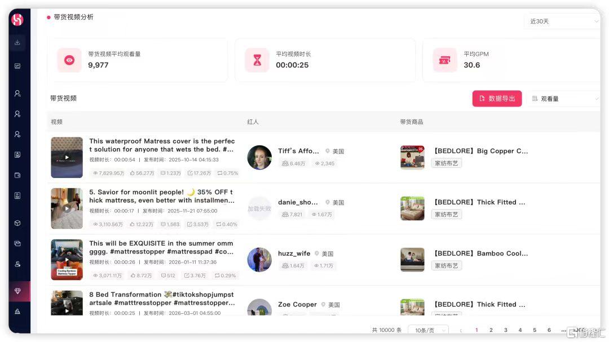The image size is (609, 342).
Task: Click the BEDLORE Bamboo Cool product image
Action: point(412,260)
